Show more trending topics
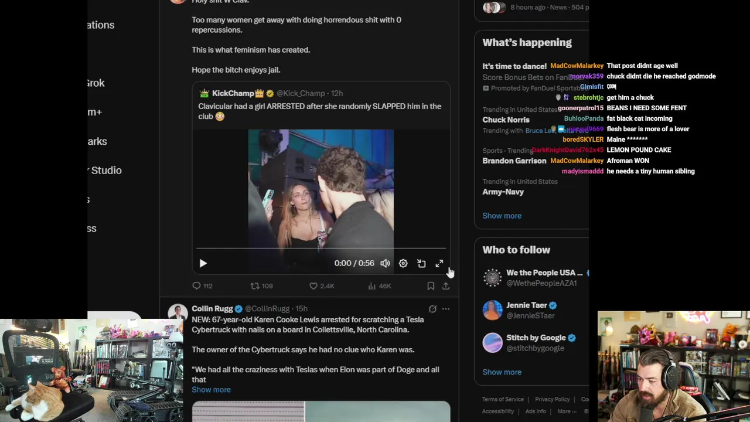Image resolution: width=750 pixels, height=422 pixels. (x=502, y=216)
